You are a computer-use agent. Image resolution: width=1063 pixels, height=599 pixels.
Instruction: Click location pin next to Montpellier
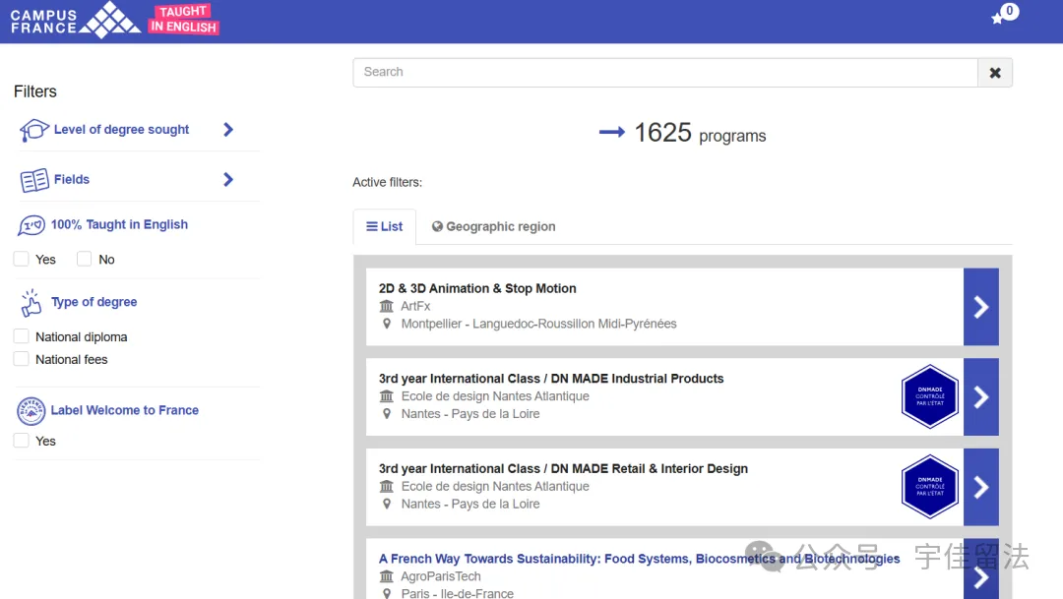(x=387, y=324)
